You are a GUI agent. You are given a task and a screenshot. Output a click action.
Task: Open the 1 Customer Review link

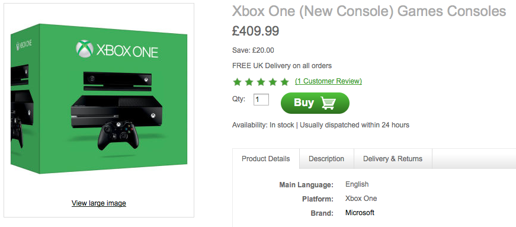click(x=328, y=81)
